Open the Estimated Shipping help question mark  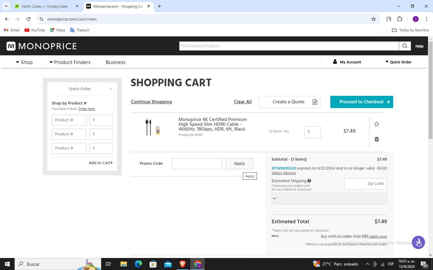(x=309, y=181)
